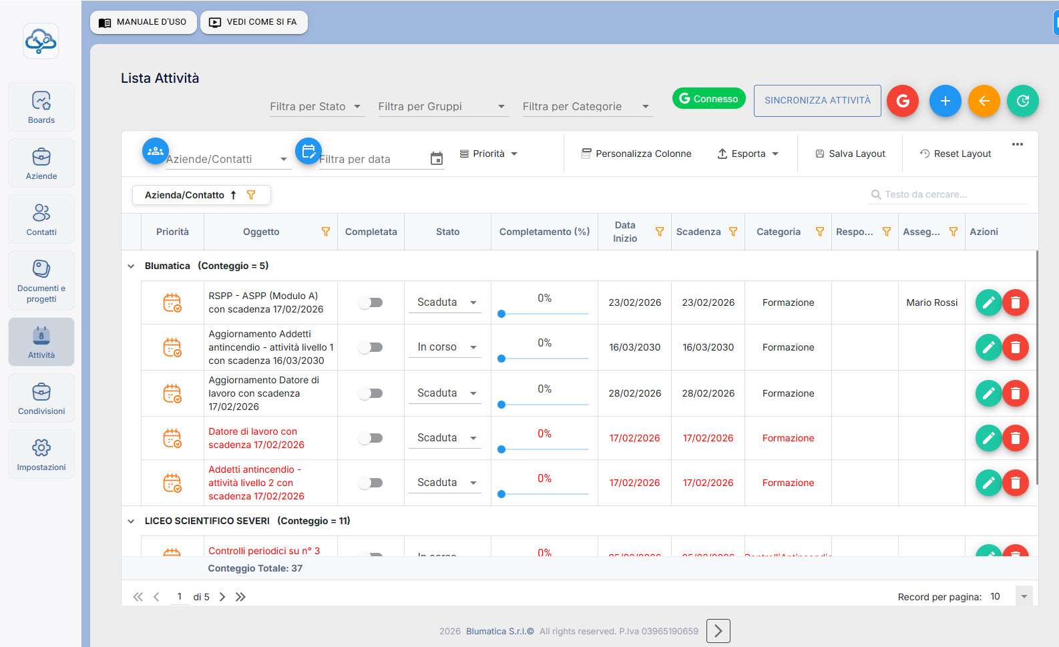
Task: Toggle Completata for Addetti antincendio livello 2 row
Action: 371,483
